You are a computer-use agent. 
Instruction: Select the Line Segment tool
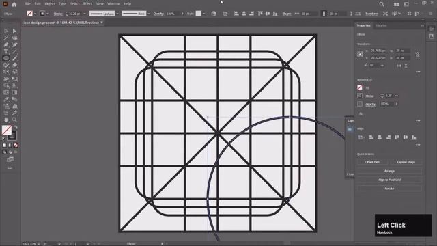point(14,52)
